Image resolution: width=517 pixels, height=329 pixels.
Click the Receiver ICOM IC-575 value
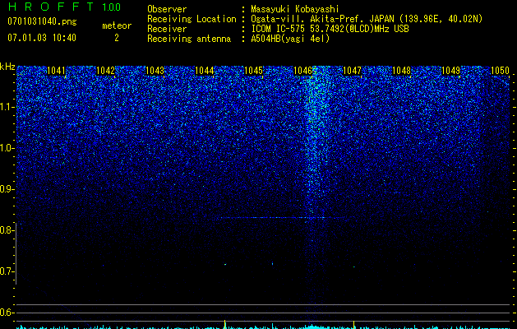330,29
